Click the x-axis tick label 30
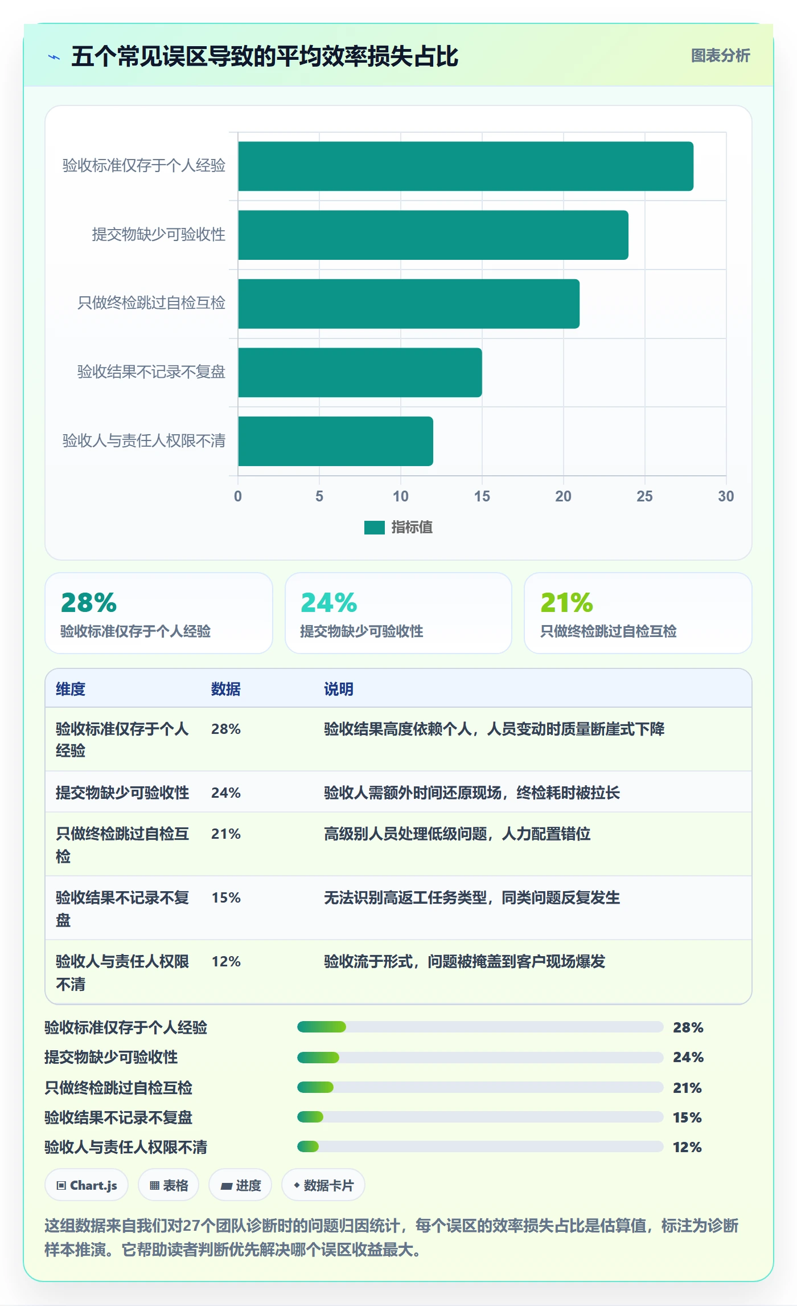Image resolution: width=797 pixels, height=1306 pixels. click(x=726, y=496)
